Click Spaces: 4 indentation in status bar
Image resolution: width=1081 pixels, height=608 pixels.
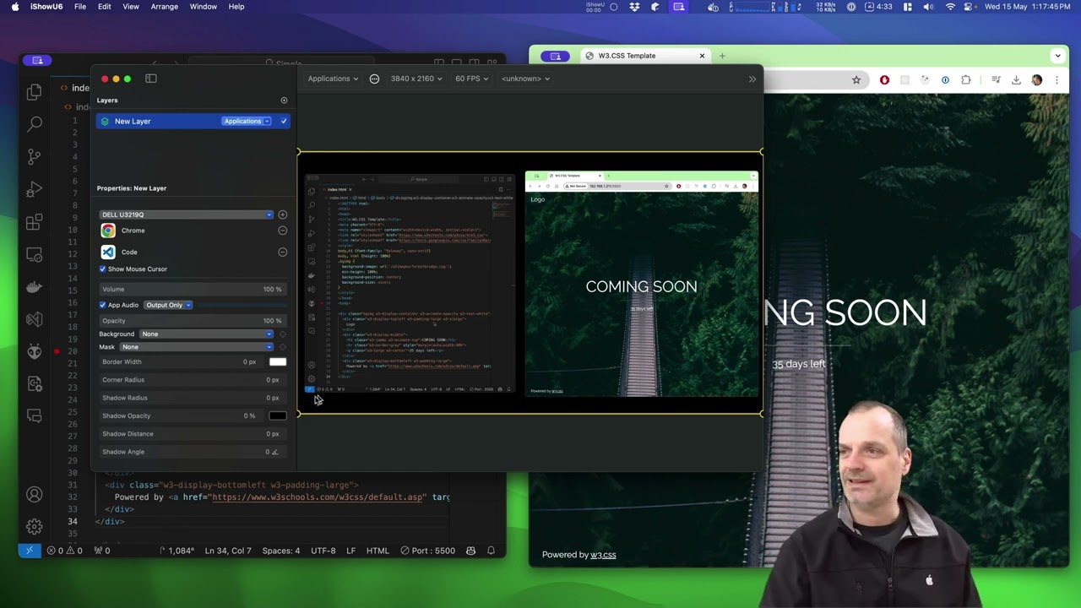click(280, 551)
